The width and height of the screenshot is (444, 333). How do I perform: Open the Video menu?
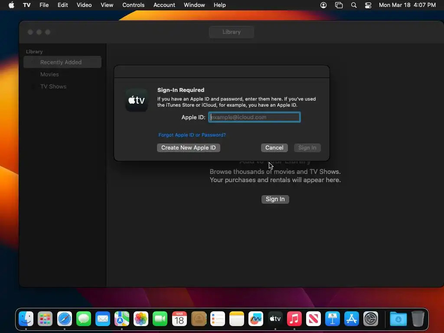point(84,5)
